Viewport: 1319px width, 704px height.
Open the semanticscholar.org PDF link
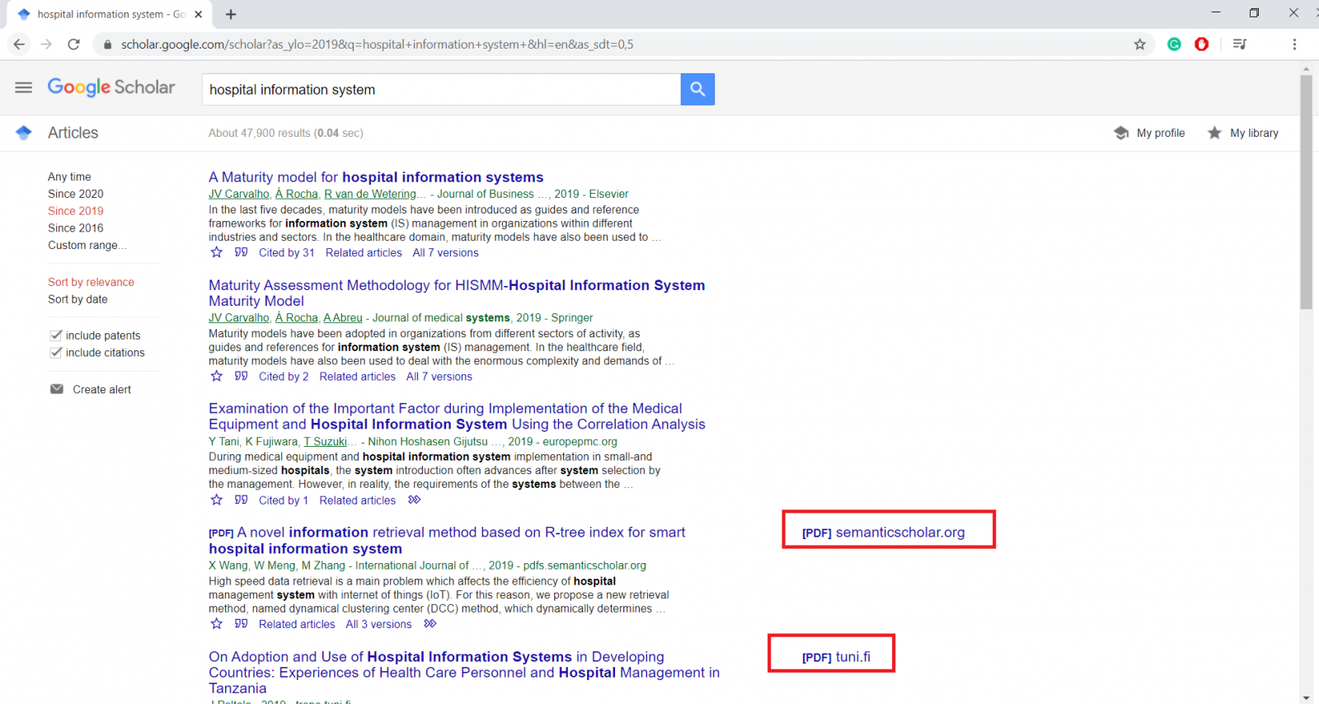(883, 533)
